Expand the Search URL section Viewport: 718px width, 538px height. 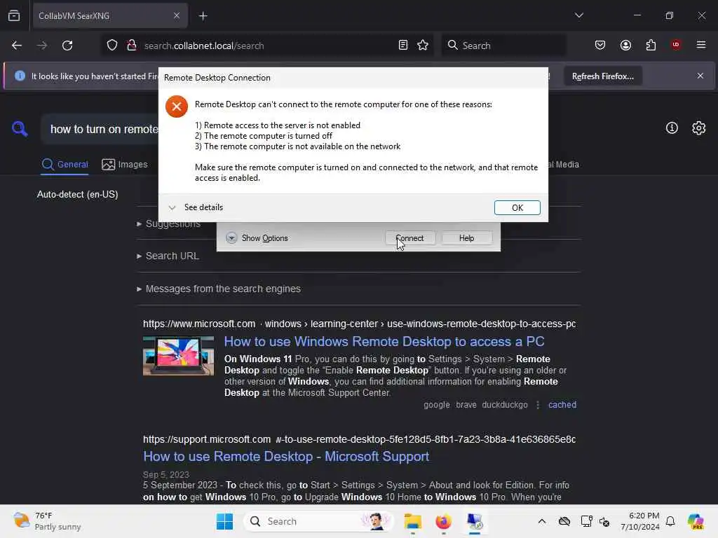point(168,256)
